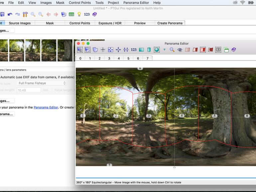Screen dimensions: 256x192
Task: Open the Control Points menu
Action: pos(79,3)
